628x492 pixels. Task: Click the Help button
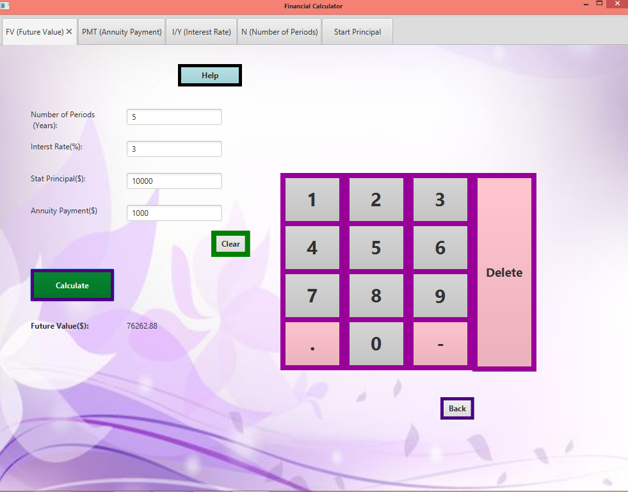pyautogui.click(x=210, y=76)
